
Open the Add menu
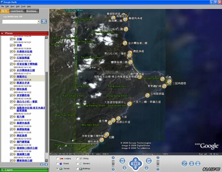pyautogui.click(x=18, y=7)
